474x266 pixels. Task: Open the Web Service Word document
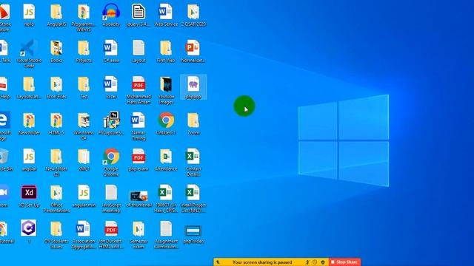click(x=166, y=15)
